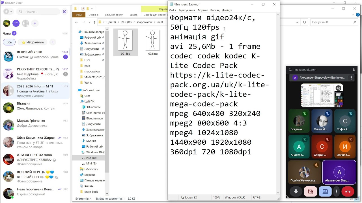Go up one folder level in Explorer
This screenshot has height=203, width=362.
coord(94,22)
